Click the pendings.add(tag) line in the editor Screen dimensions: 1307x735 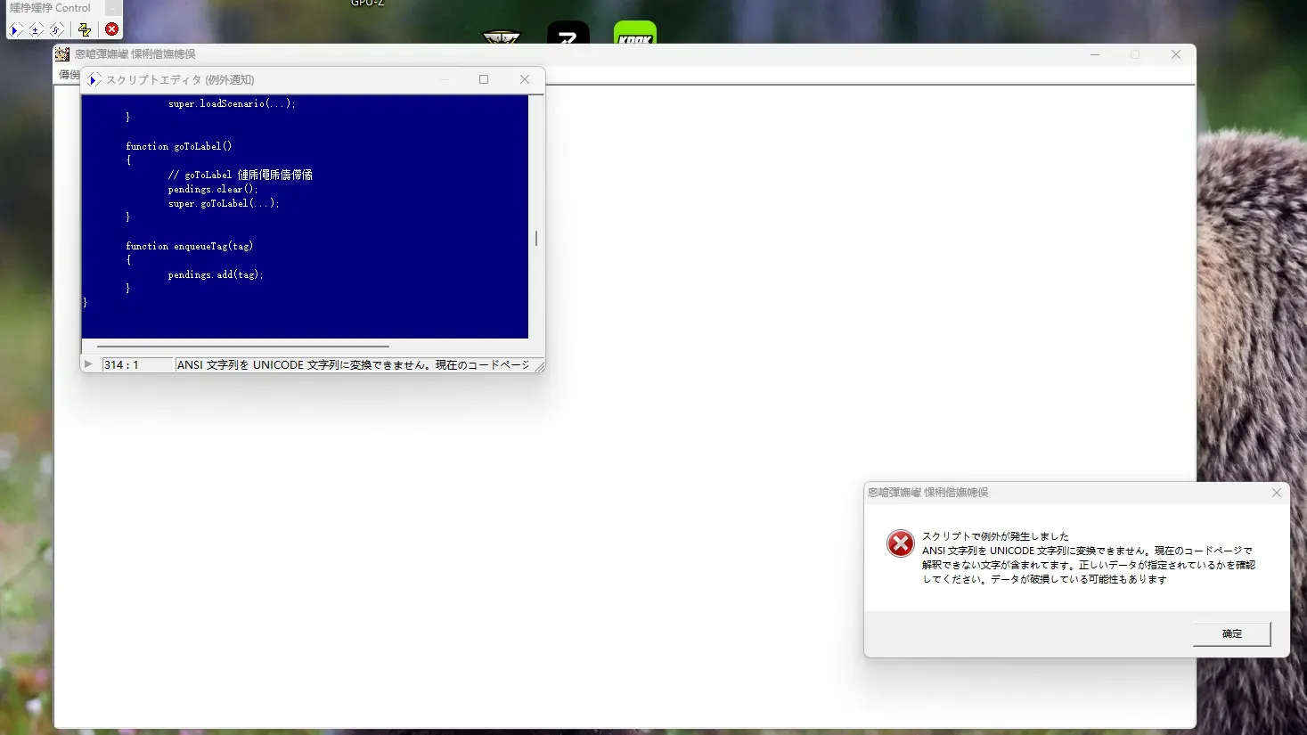(x=216, y=274)
